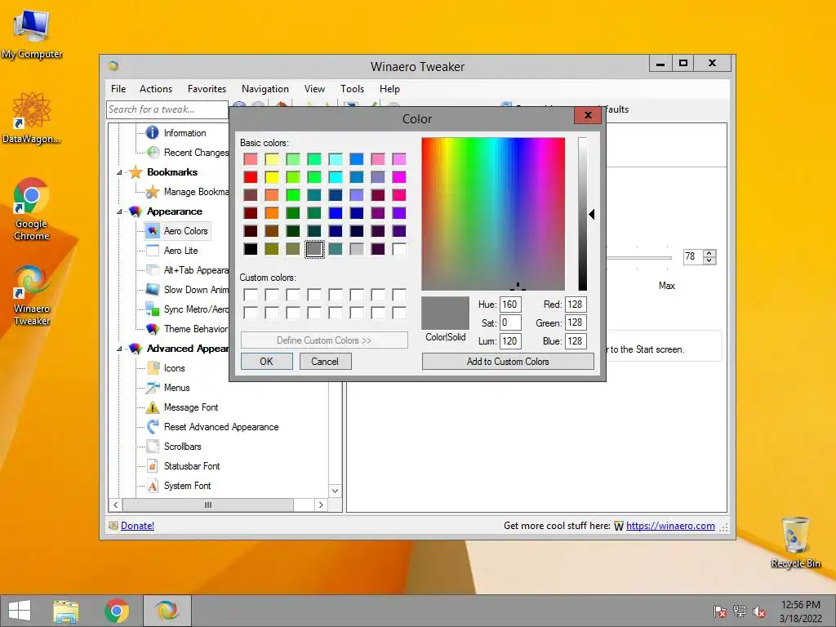Select the Icons tree item
Image resolution: width=836 pixels, height=627 pixels.
click(x=174, y=368)
